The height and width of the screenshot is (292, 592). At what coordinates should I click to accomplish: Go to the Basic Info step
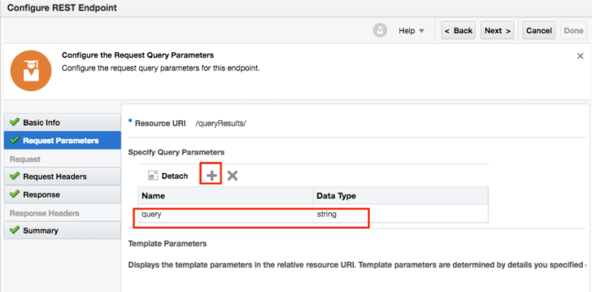pyautogui.click(x=41, y=122)
